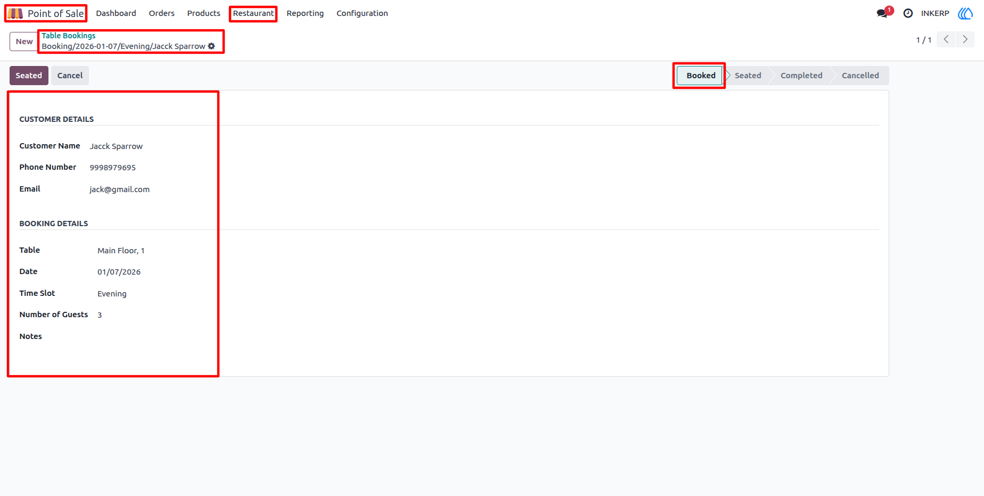Open the Time Slot field Evening
984x496 pixels.
coord(112,294)
